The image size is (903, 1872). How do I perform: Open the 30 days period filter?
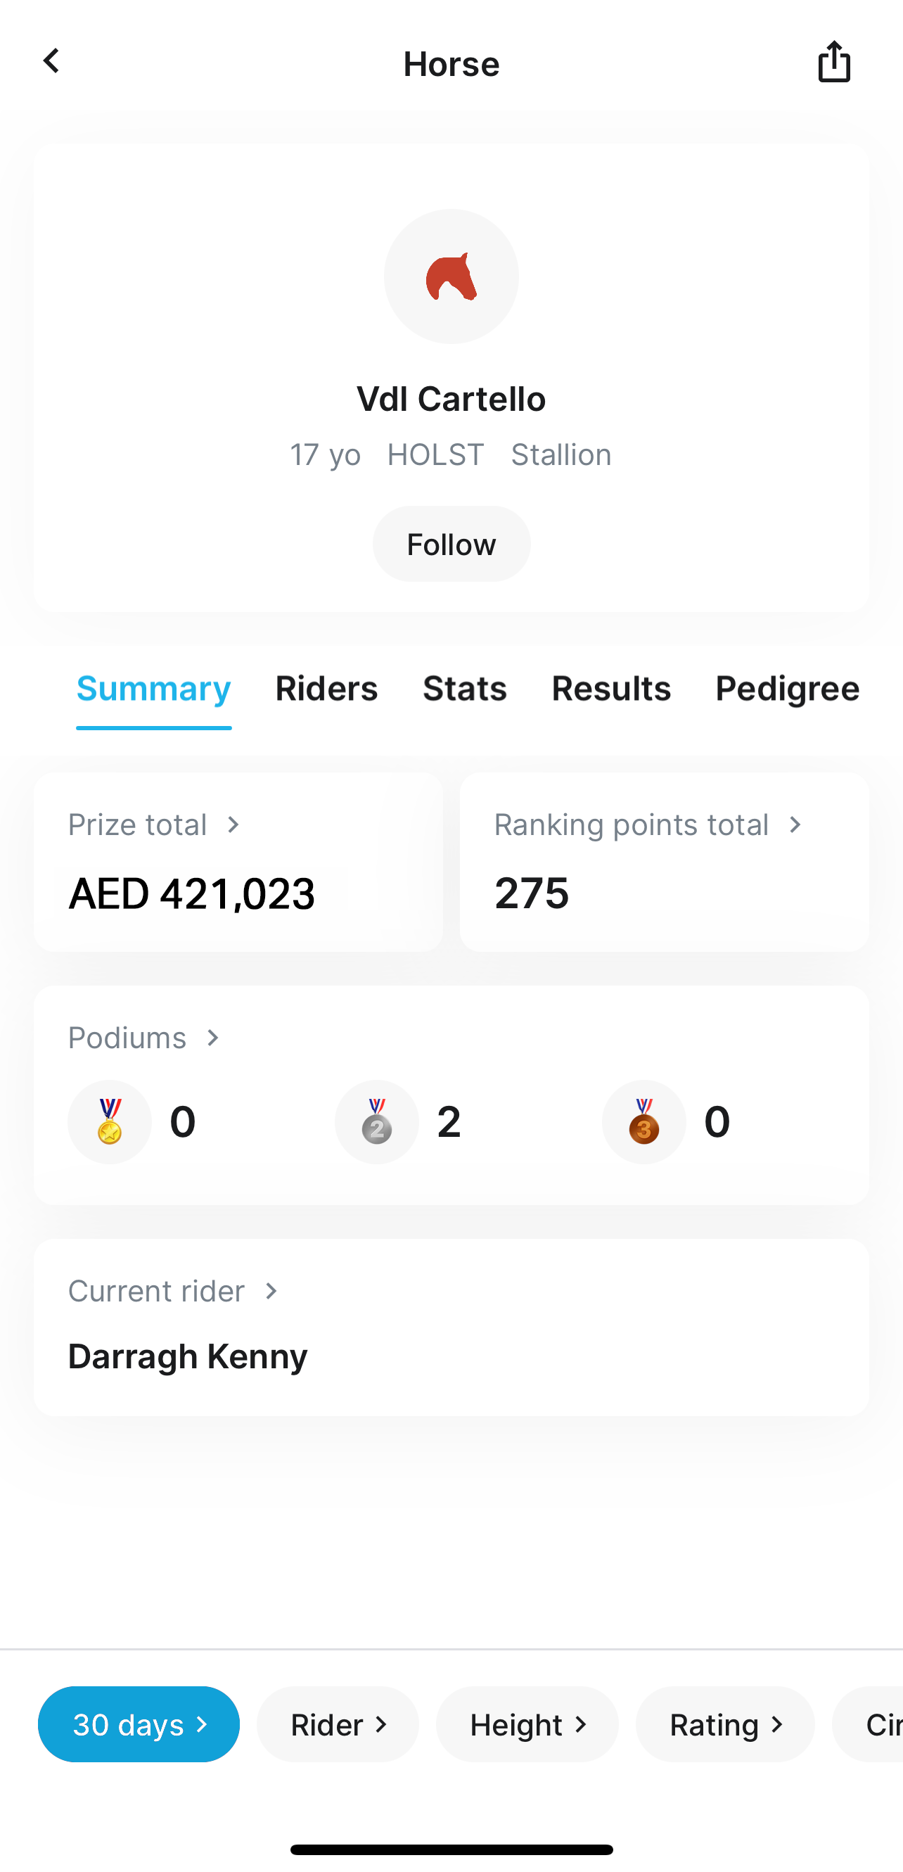point(139,1724)
